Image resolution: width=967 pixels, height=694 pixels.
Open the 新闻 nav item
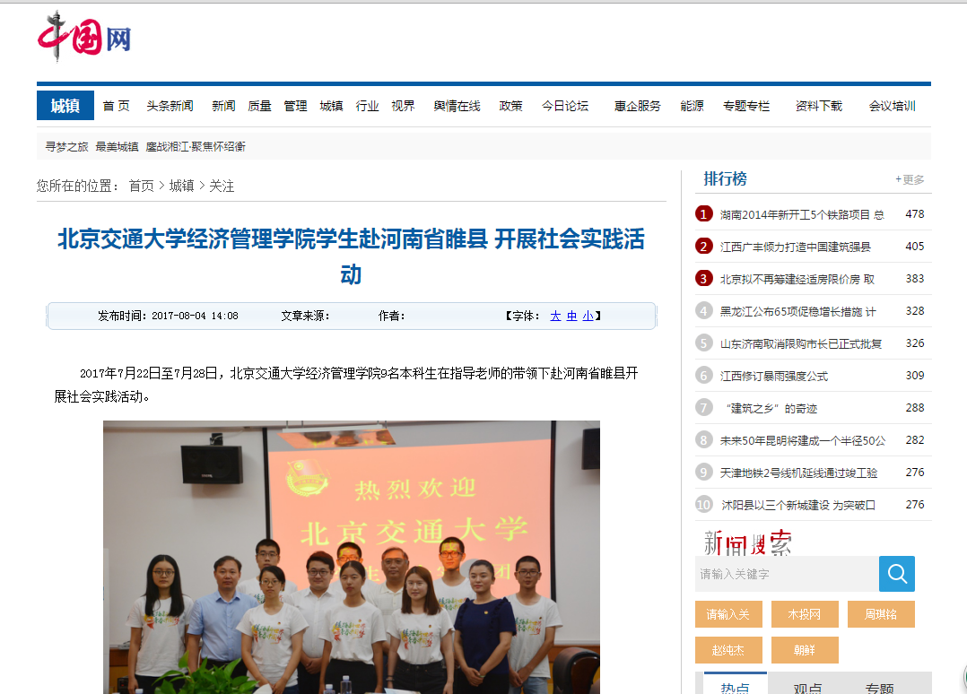coord(223,106)
